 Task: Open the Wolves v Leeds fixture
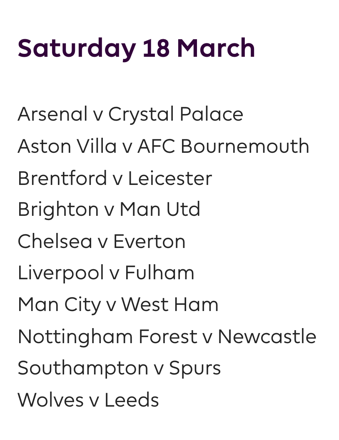(x=88, y=400)
